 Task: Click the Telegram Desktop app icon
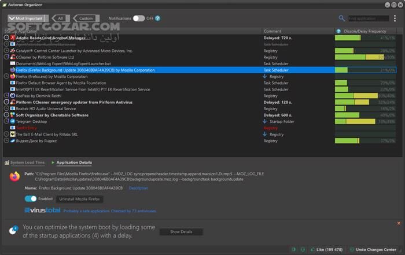[x=13, y=121]
